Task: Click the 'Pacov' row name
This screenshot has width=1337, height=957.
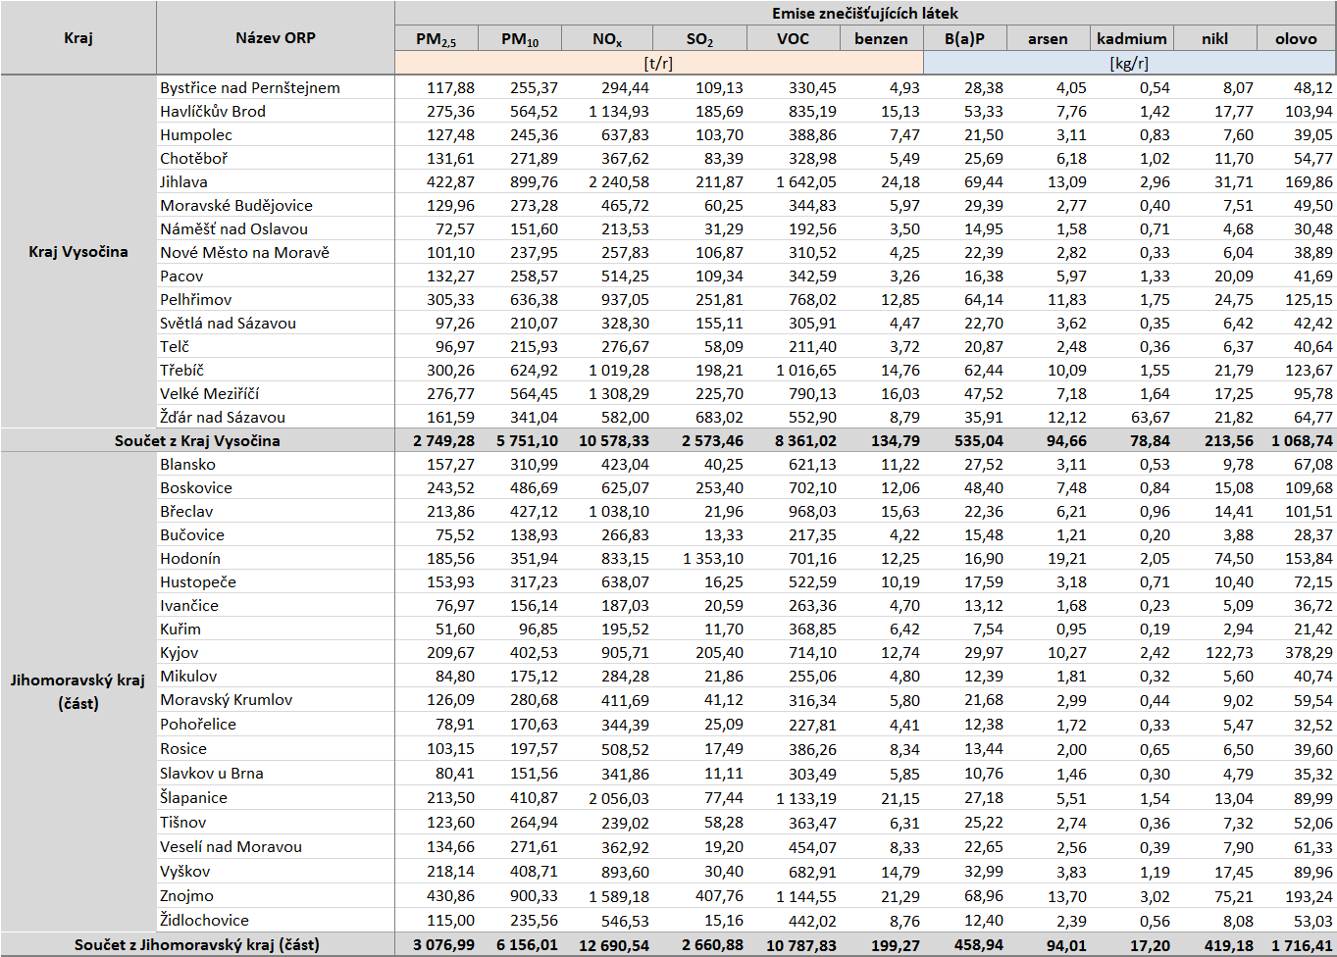Action: (181, 276)
